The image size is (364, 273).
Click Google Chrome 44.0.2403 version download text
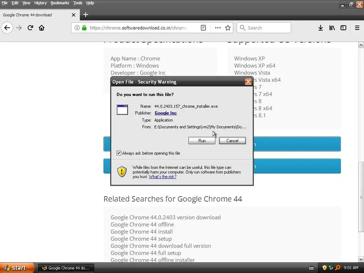pyautogui.click(x=166, y=218)
